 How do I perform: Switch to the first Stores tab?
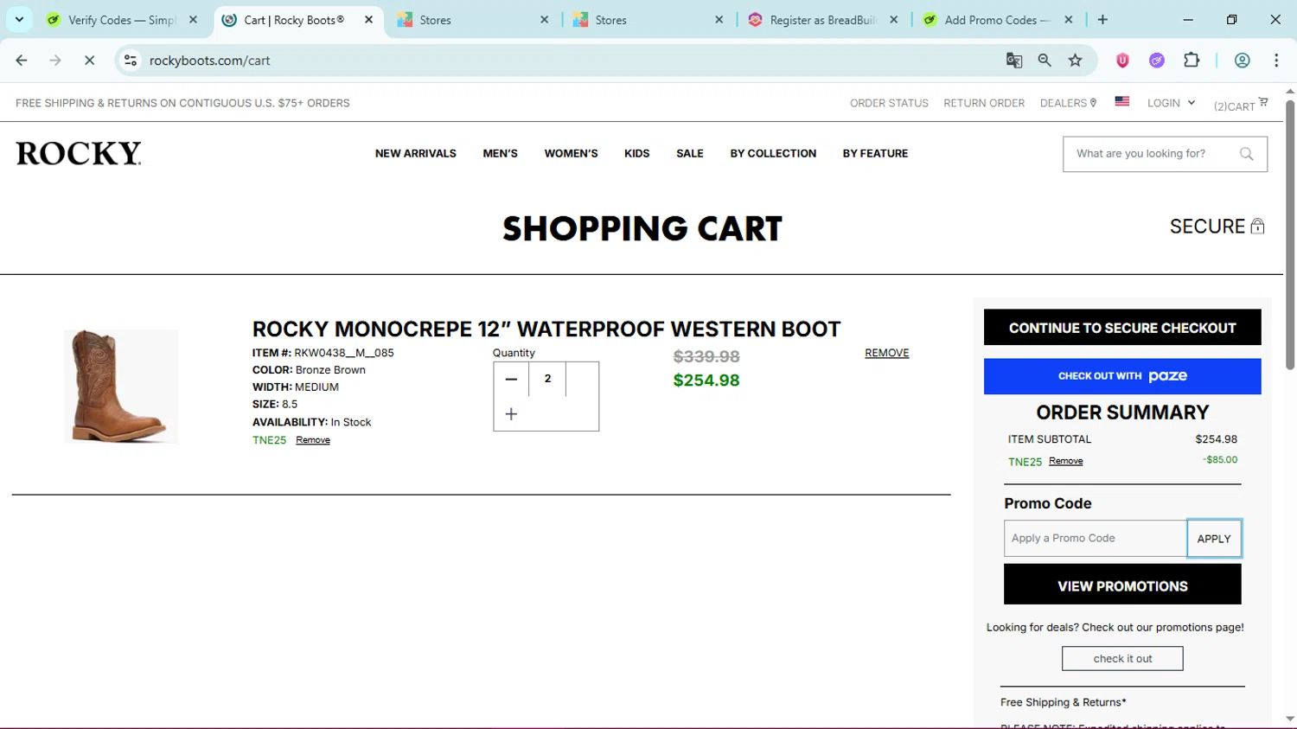pos(472,20)
